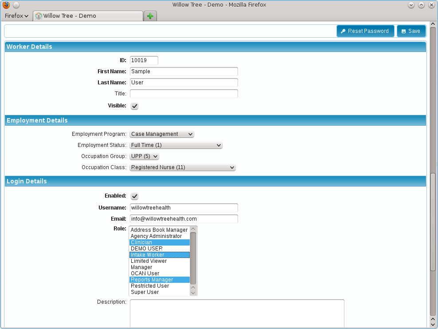
Task: Click the Role list scroll up arrow
Action: (193, 229)
